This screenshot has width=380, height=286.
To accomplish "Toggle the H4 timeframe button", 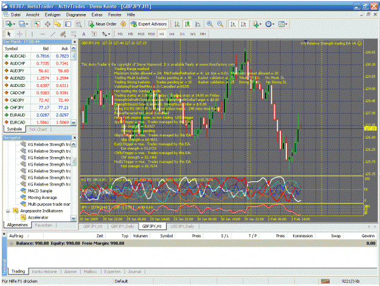I will pyautogui.click(x=172, y=34).
